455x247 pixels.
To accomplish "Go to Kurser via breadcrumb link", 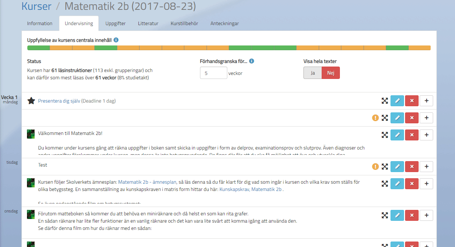I will [x=36, y=6].
